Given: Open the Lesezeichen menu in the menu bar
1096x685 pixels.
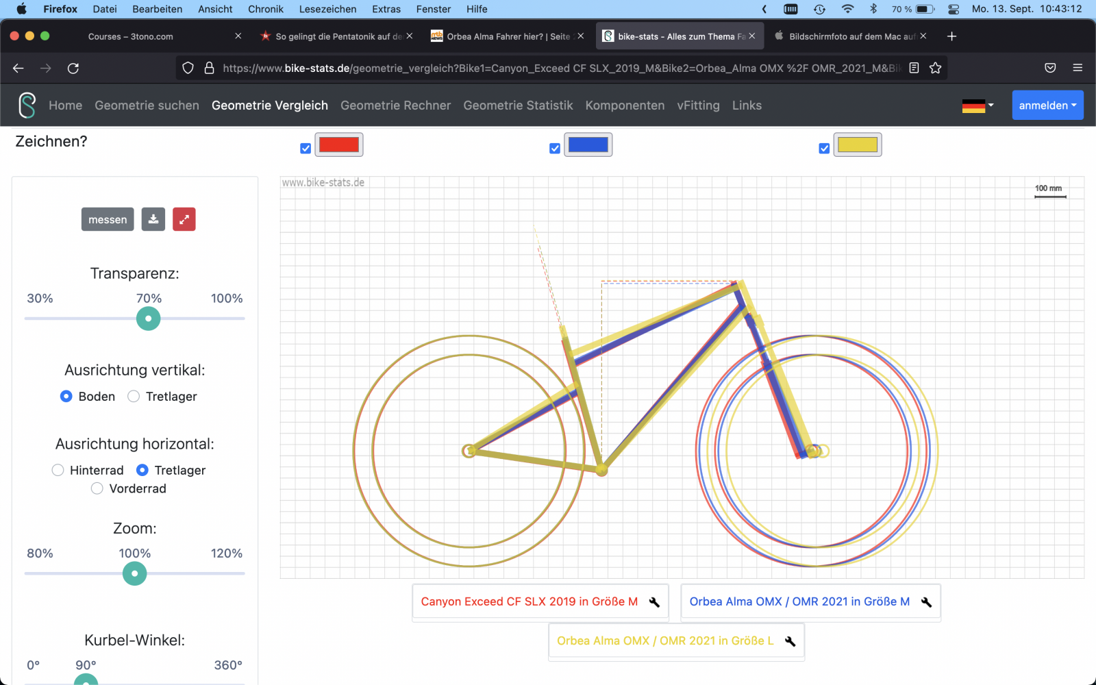Looking at the screenshot, I should coord(327,9).
